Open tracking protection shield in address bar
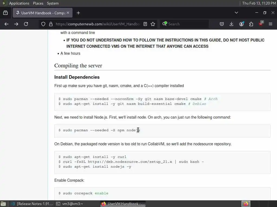Viewport: 277px width, 207px height. coord(43,24)
